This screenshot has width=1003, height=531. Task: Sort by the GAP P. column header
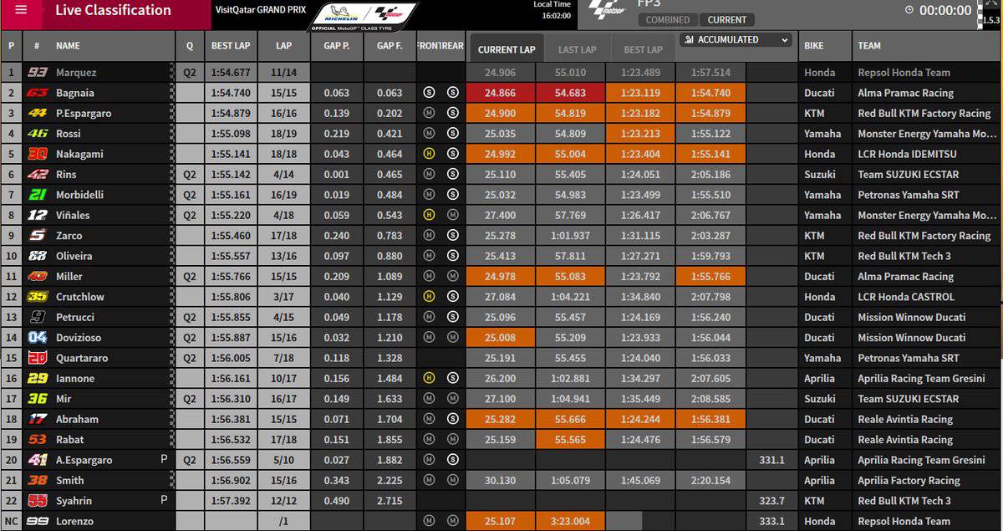[x=336, y=46]
